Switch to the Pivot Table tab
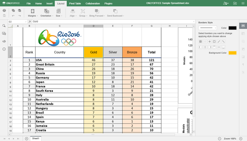 point(75,4)
